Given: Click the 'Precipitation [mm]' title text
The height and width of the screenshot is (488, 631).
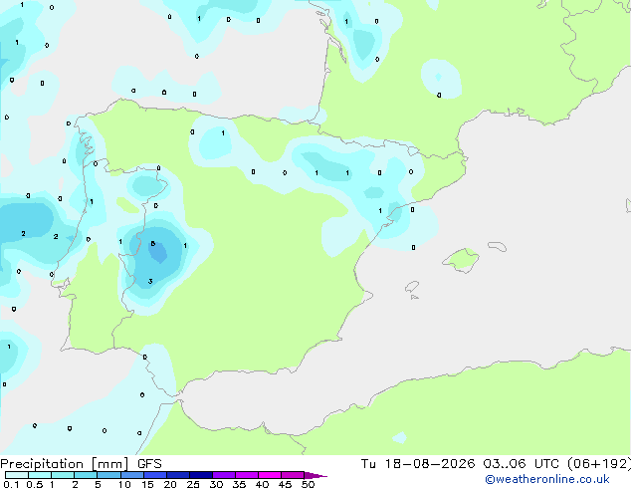Looking at the screenshot, I should pyautogui.click(x=65, y=464).
